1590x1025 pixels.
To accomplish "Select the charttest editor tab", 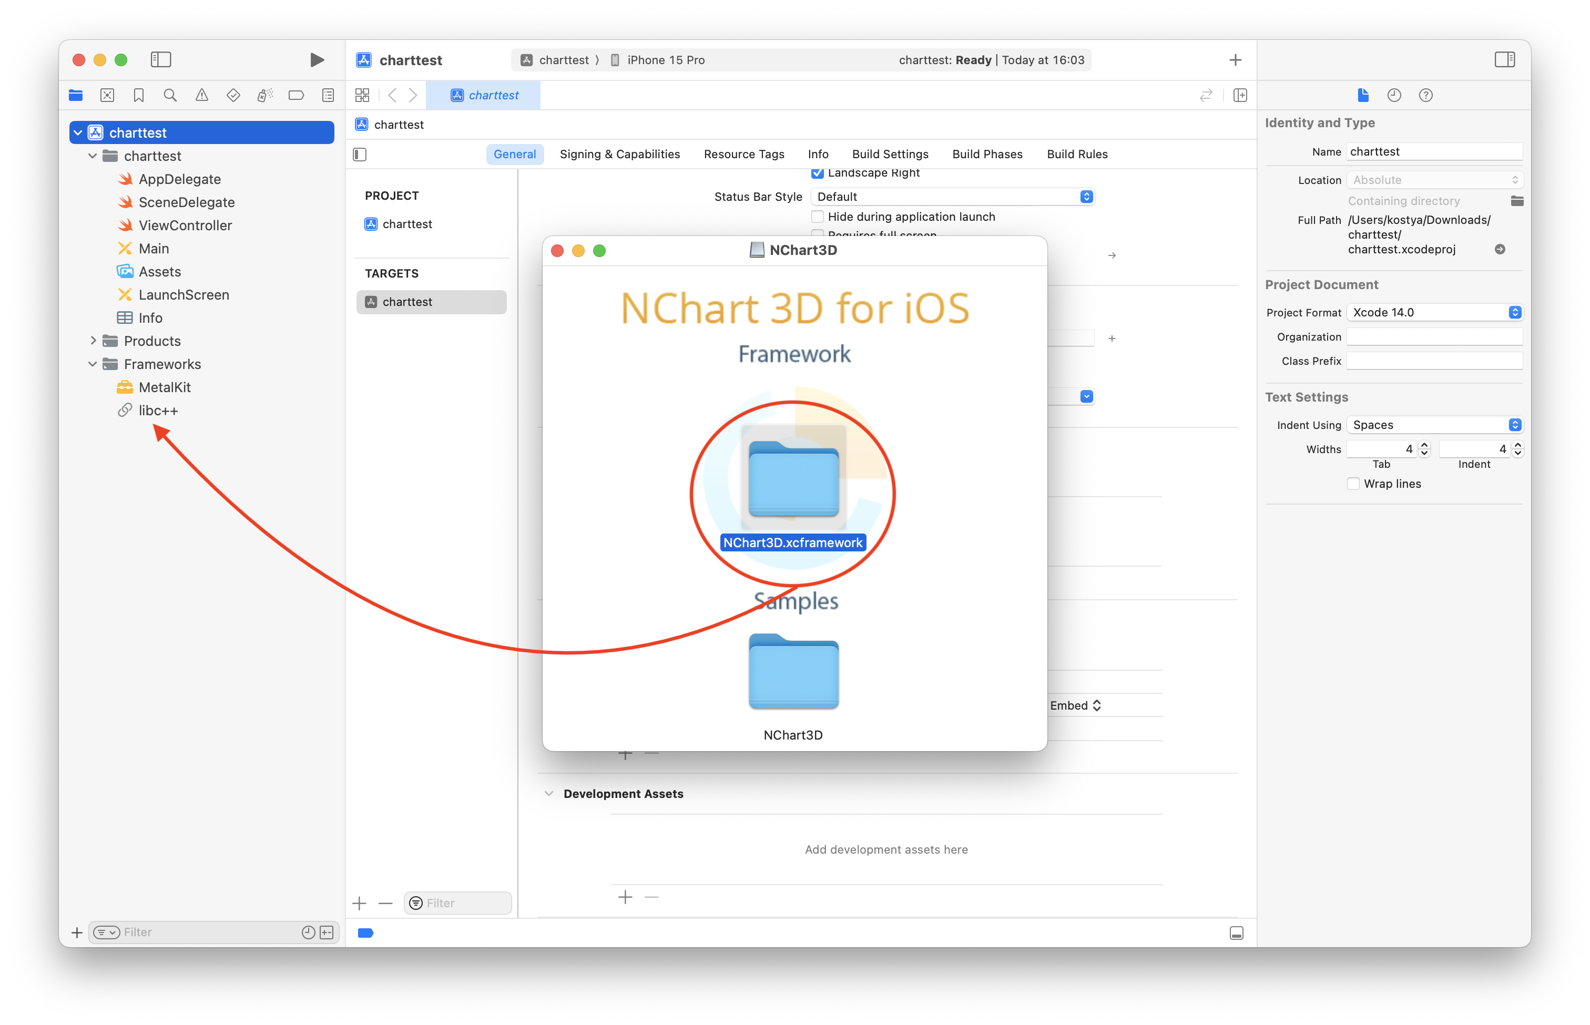I will point(483,95).
